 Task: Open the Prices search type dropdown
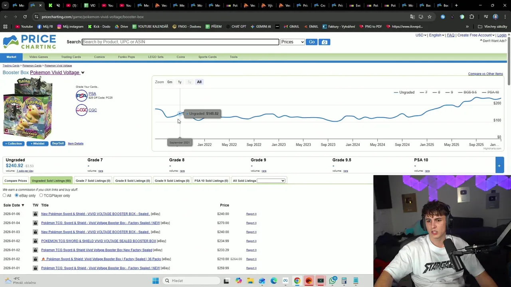292,42
